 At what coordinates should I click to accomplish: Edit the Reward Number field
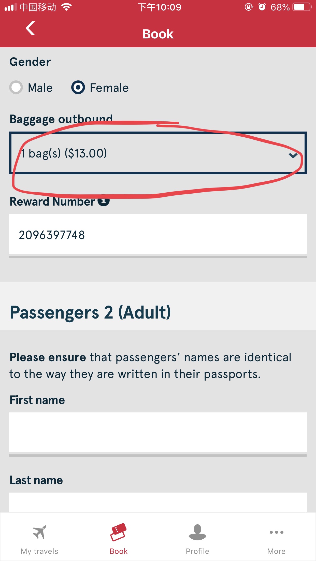pos(158,235)
